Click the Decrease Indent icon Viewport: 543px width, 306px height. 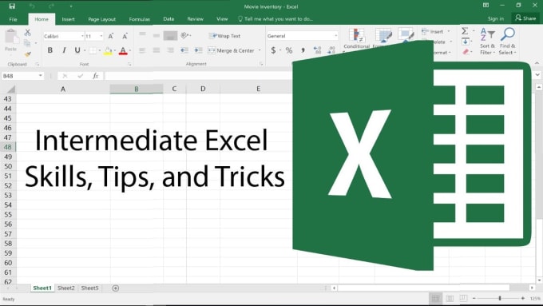184,50
